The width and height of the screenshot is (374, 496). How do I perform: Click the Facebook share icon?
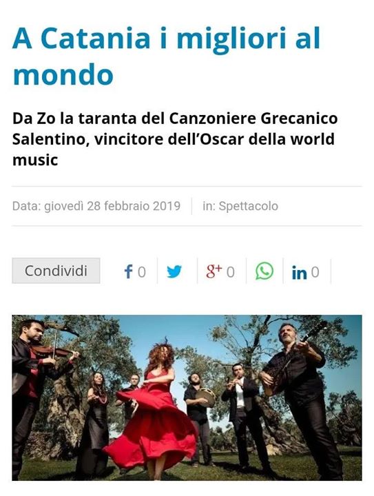[128, 271]
